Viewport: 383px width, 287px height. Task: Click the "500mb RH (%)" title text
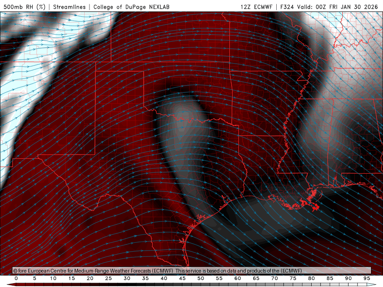point(24,7)
